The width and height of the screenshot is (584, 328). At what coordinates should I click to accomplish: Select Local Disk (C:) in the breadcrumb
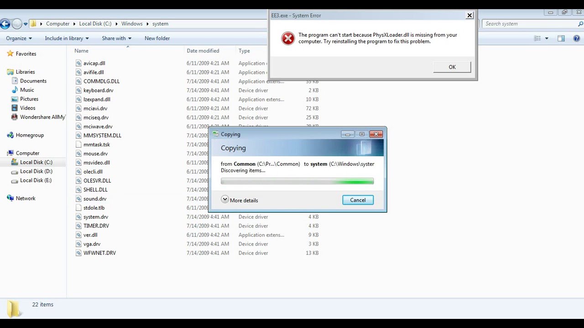[95, 24]
